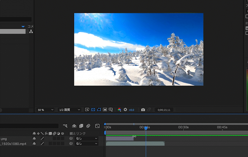Toggle shy switch on the .png layer
The width and height of the screenshot is (248, 157).
pyautogui.click(x=34, y=139)
